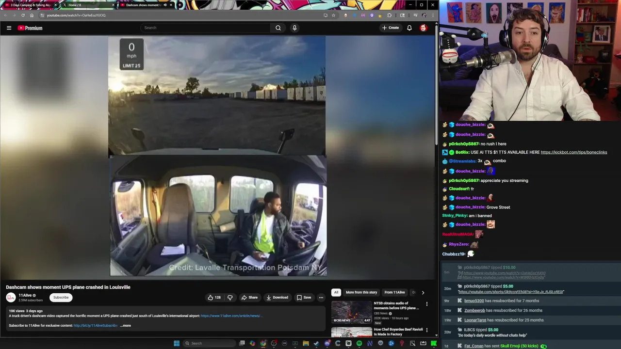Click the YouTube search magnifier button
The height and width of the screenshot is (349, 621).
[278, 28]
